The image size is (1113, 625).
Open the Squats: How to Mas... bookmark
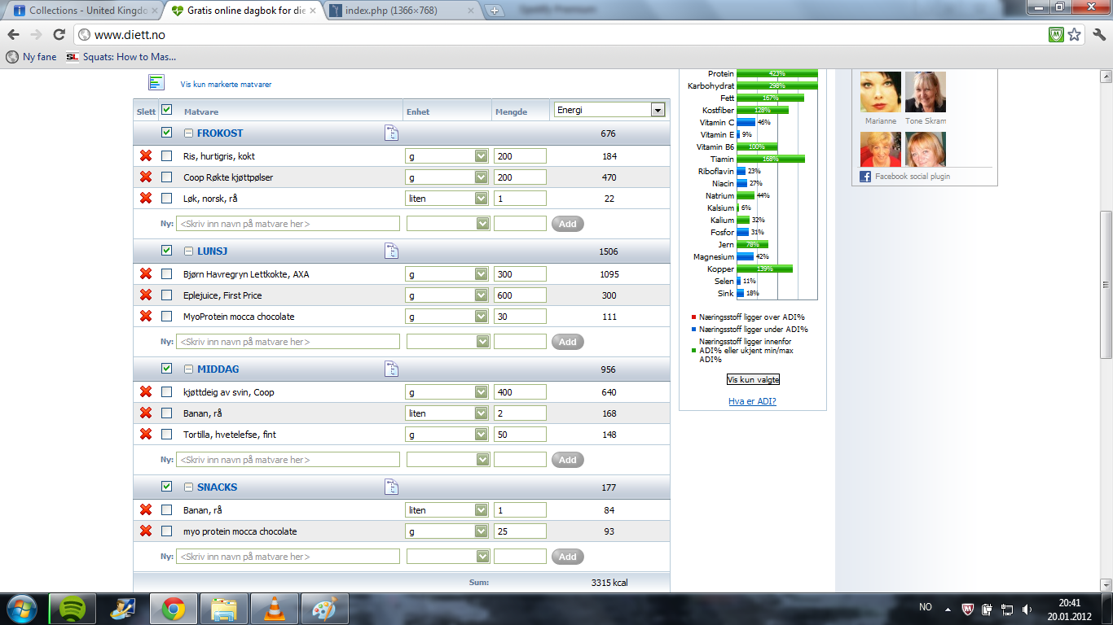[121, 57]
